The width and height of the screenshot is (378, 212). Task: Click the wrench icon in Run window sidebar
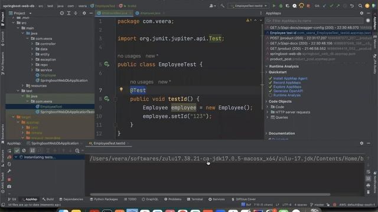pos(9,171)
